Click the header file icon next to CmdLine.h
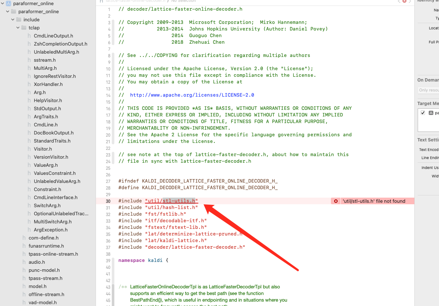Screen dimensions: 439x306 29,125
